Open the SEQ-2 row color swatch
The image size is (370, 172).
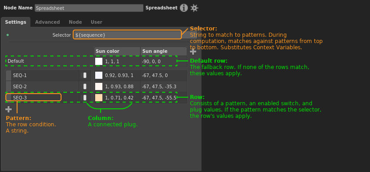click(x=99, y=86)
